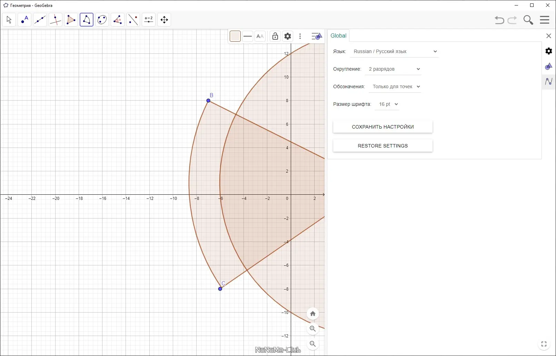The width and height of the screenshot is (556, 356).
Task: Select the Reflect about line tool
Action: [x=133, y=20]
